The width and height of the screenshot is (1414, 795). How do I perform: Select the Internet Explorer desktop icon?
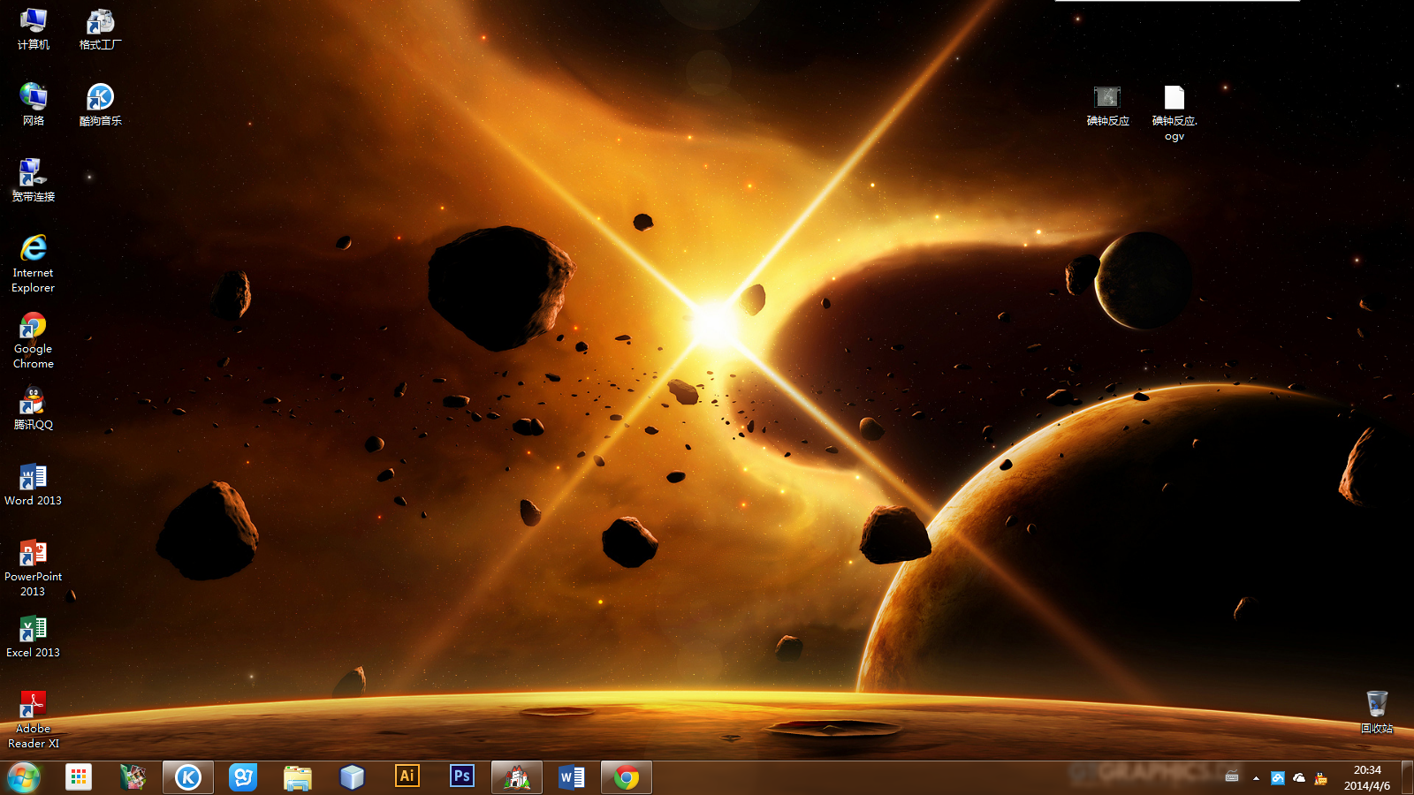34,263
